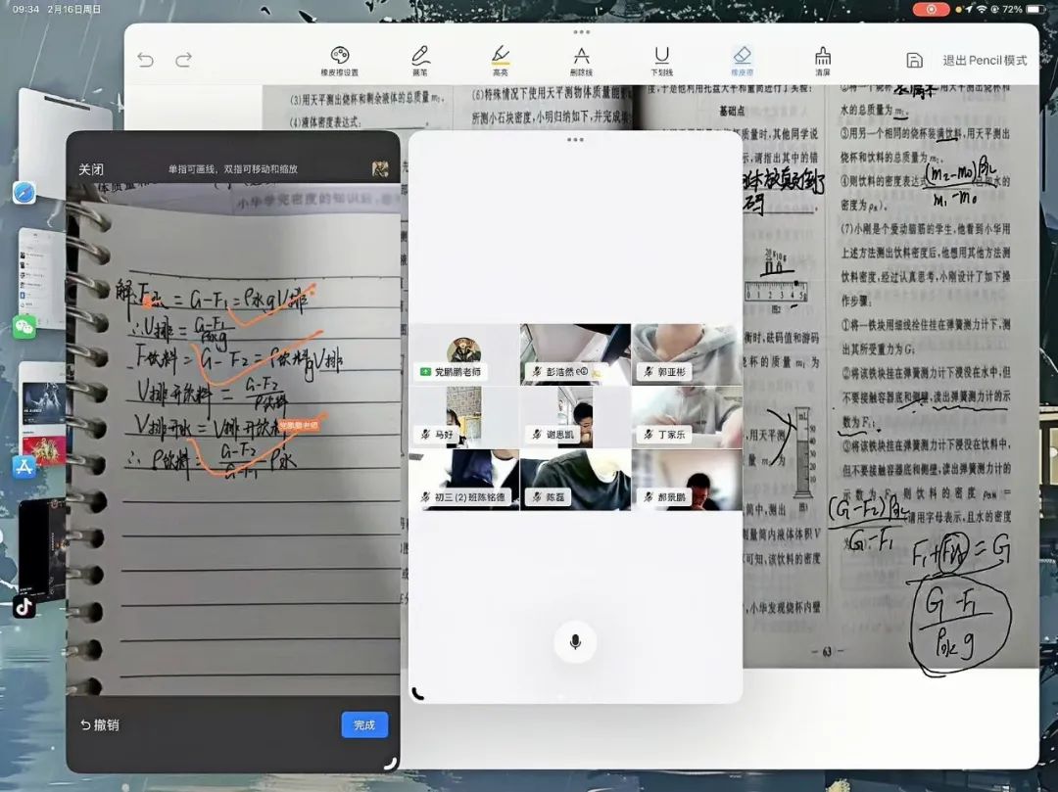Open the TikTok app icon

coord(24,607)
